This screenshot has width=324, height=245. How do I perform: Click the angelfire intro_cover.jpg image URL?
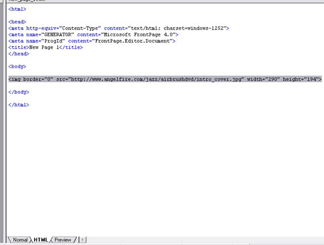(x=156, y=79)
